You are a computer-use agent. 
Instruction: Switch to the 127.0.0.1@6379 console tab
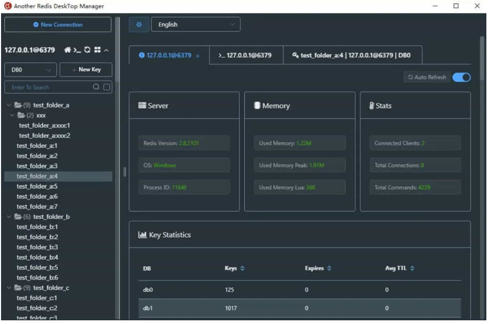(x=246, y=56)
